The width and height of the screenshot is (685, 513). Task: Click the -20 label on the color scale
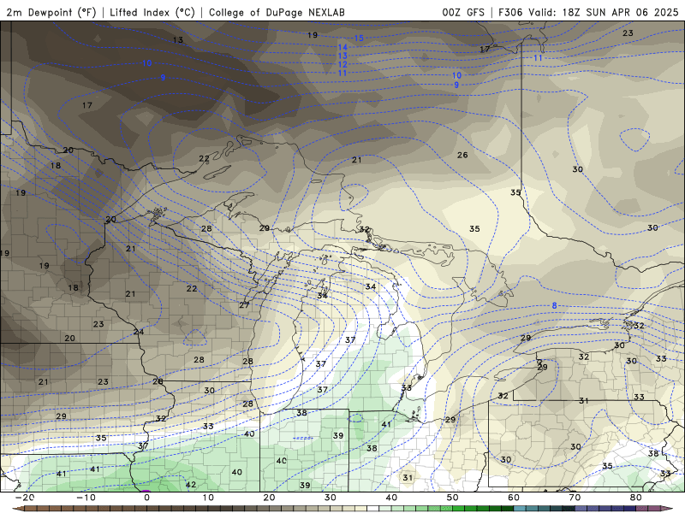click(25, 498)
